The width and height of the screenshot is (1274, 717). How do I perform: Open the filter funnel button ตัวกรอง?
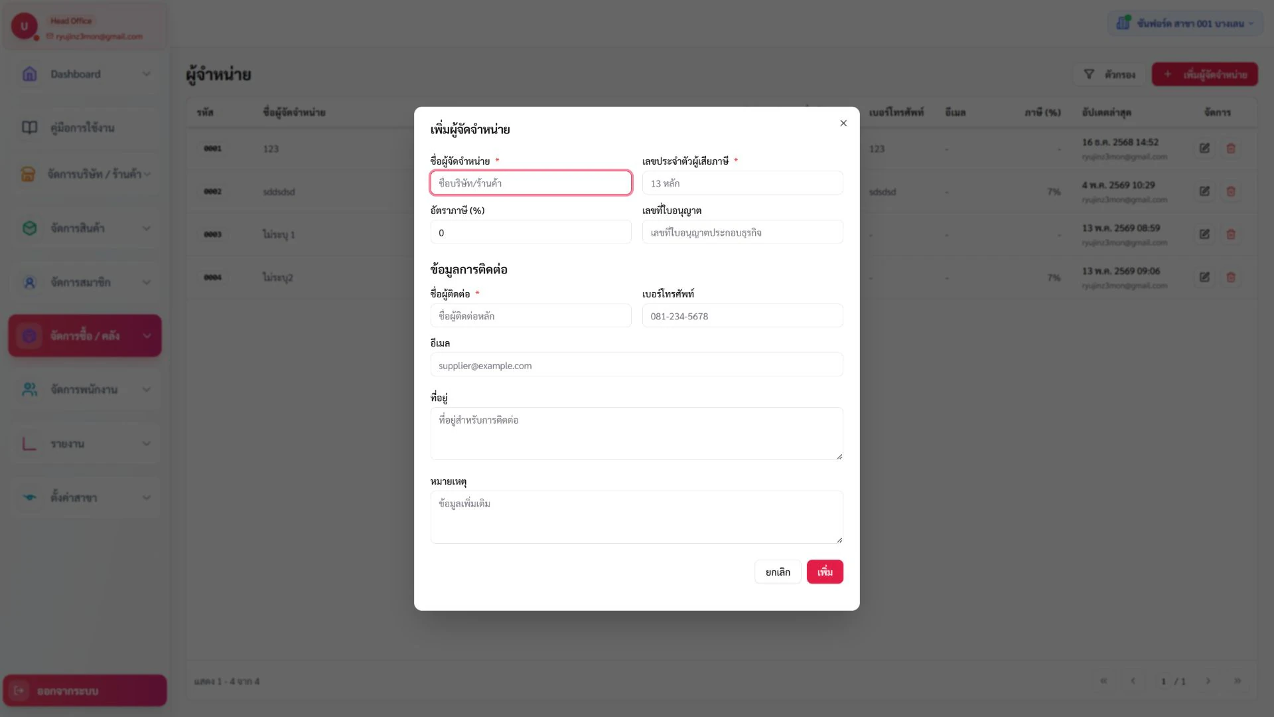(x=1109, y=74)
